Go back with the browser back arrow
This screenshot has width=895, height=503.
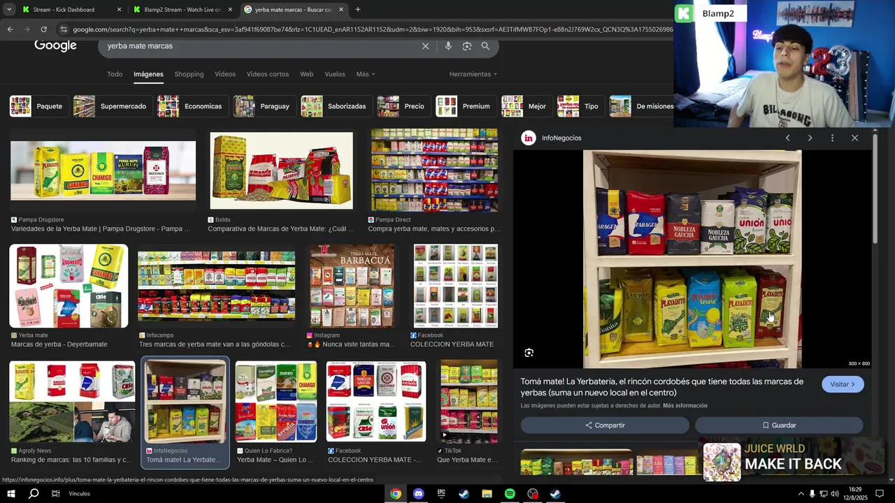click(10, 29)
